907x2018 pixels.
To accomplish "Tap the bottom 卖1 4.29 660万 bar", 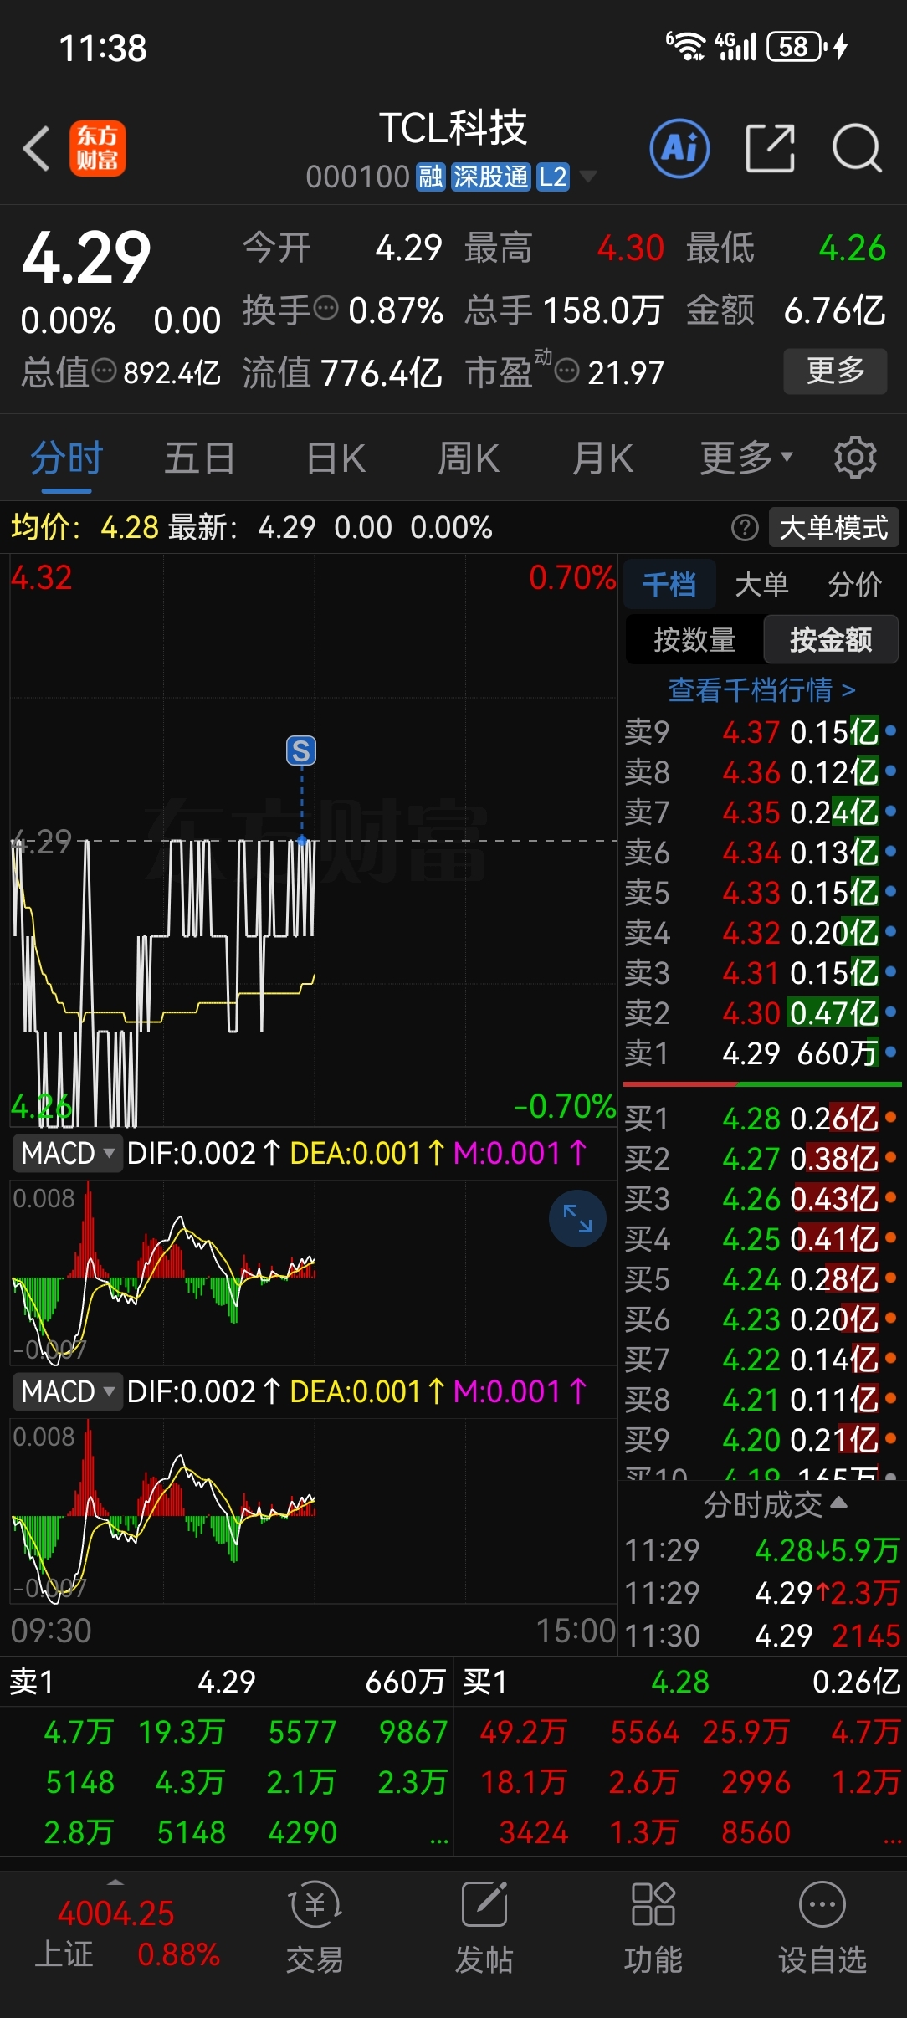I will click(227, 1681).
